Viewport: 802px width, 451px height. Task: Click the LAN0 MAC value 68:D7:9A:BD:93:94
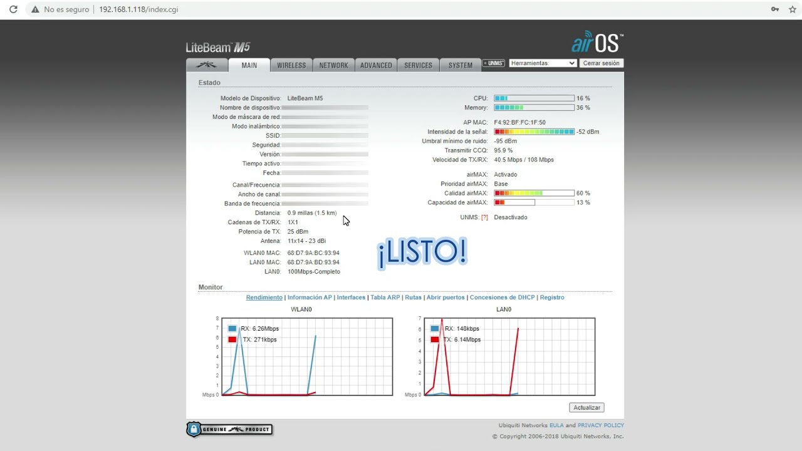tap(313, 262)
